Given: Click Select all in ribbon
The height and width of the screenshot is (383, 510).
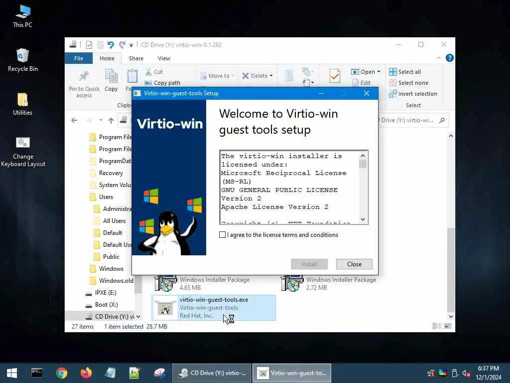Looking at the screenshot, I should click(405, 72).
